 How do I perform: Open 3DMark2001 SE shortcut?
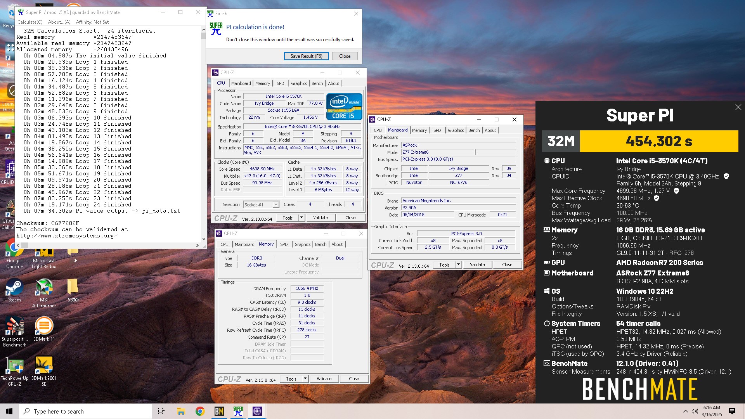pos(44,371)
